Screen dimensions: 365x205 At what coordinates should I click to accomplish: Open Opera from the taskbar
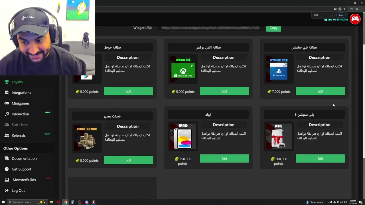pos(59,202)
